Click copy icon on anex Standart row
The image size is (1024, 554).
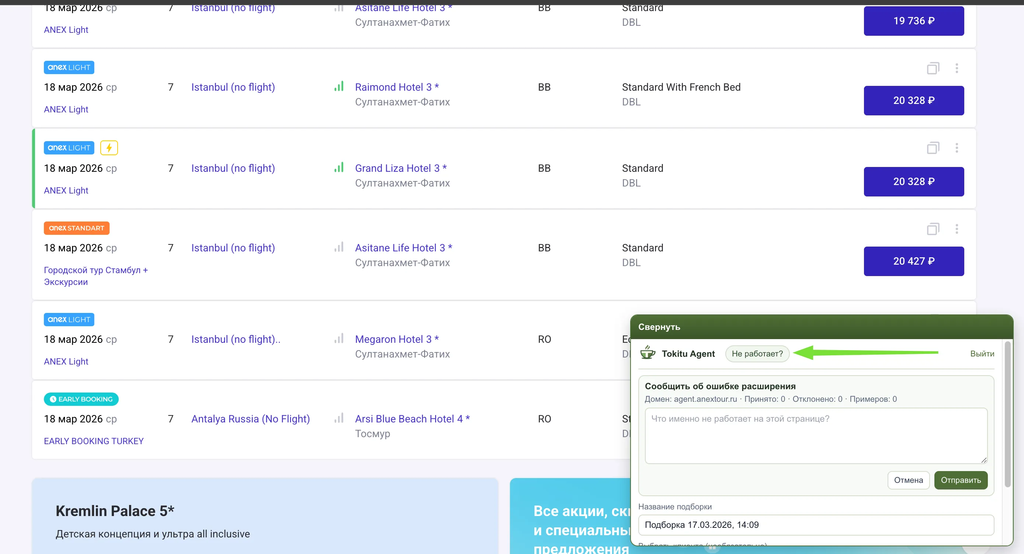(933, 229)
